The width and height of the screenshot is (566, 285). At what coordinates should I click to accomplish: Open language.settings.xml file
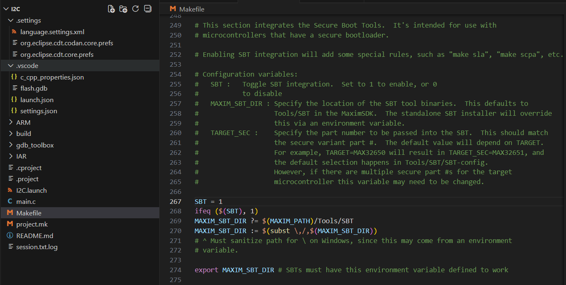(x=52, y=32)
